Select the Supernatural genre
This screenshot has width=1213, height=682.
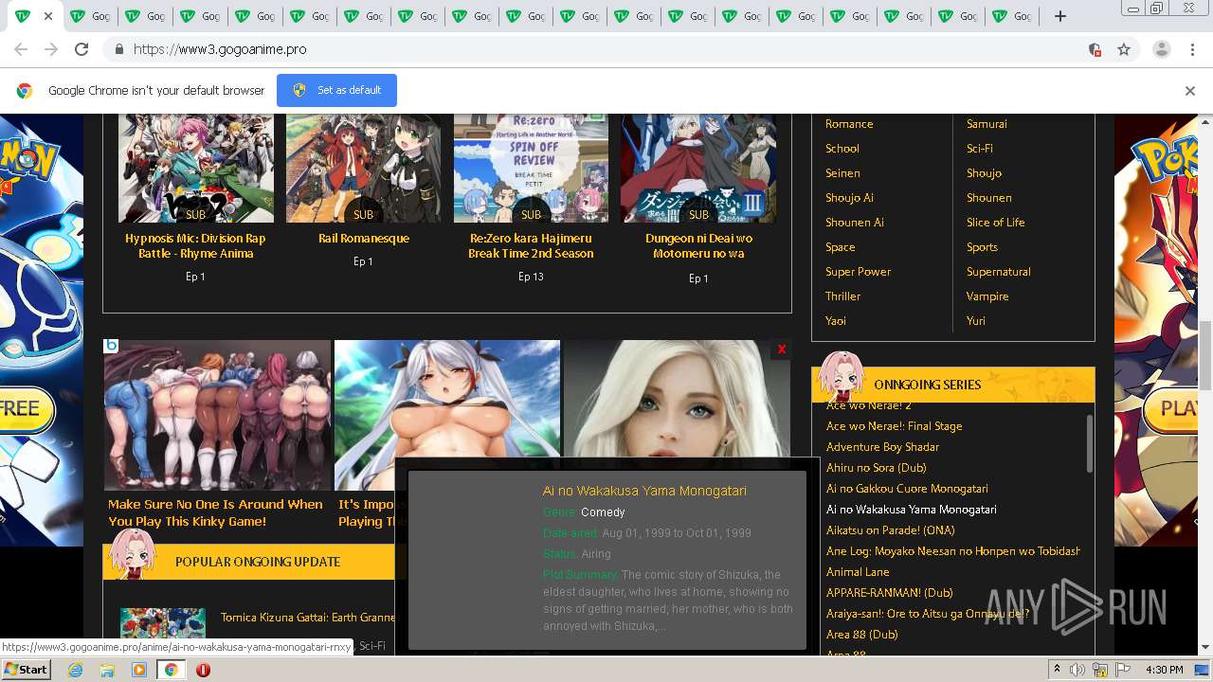tap(998, 272)
